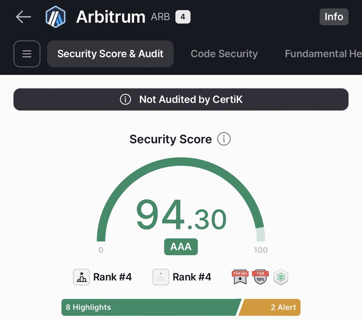Open the 2 Alert section
Viewport: 362px width, 320px height.
click(270, 307)
